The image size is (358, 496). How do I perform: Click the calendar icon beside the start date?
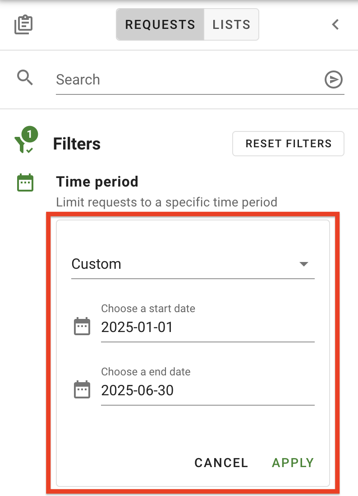coord(82,325)
